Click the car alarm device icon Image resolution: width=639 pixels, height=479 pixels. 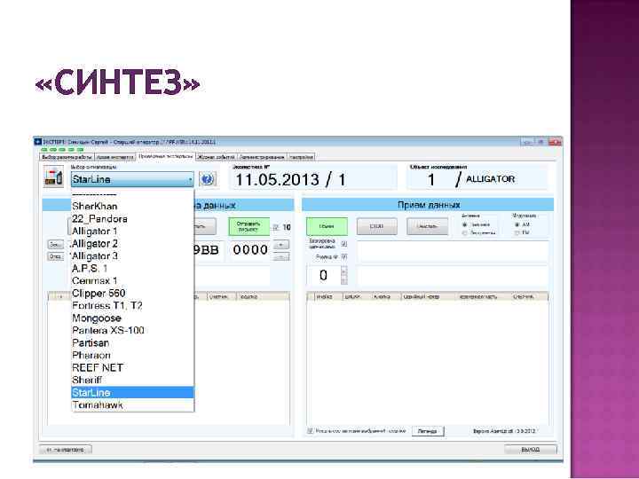point(53,178)
